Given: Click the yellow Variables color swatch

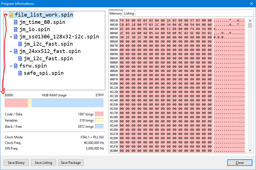Looking at the screenshot, I should point(99,120).
